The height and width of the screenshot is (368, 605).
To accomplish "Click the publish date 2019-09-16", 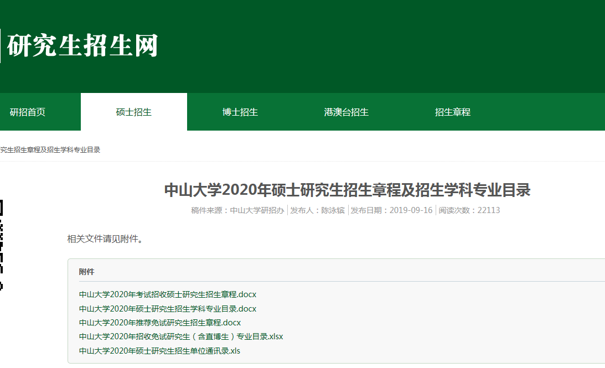I will (x=391, y=210).
